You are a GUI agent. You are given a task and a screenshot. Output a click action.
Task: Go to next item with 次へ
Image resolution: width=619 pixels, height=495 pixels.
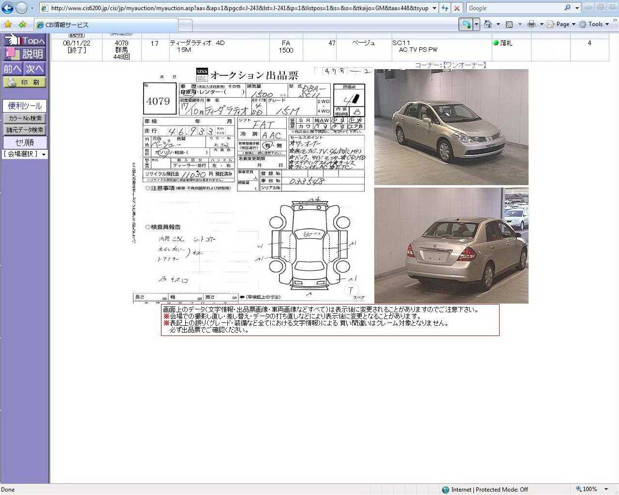(x=35, y=69)
